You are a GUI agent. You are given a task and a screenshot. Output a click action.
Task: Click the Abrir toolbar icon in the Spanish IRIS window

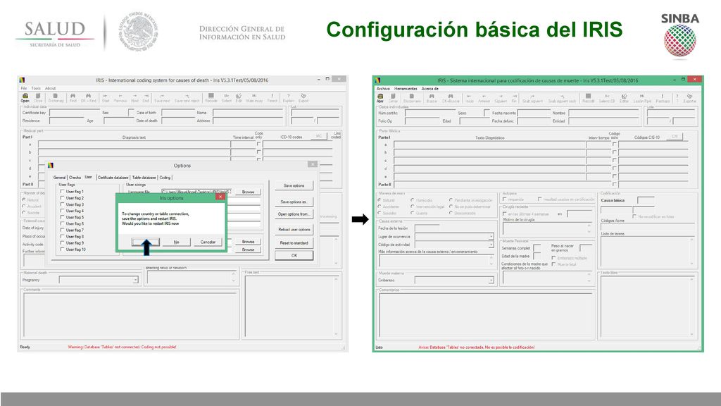tap(380, 98)
